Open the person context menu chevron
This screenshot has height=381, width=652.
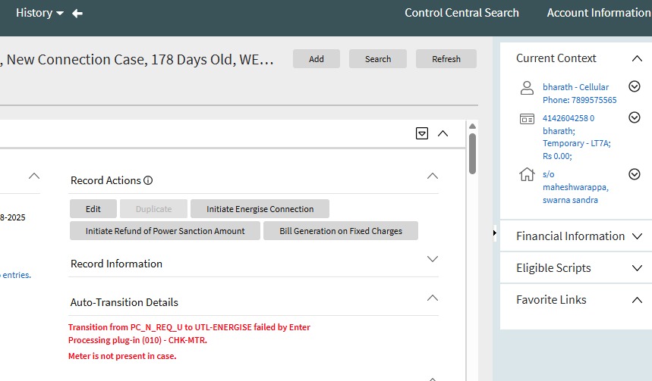pos(635,87)
